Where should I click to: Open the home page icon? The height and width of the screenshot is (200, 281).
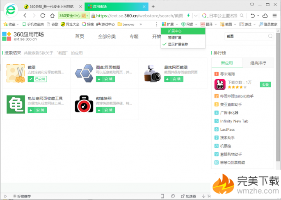point(53,16)
